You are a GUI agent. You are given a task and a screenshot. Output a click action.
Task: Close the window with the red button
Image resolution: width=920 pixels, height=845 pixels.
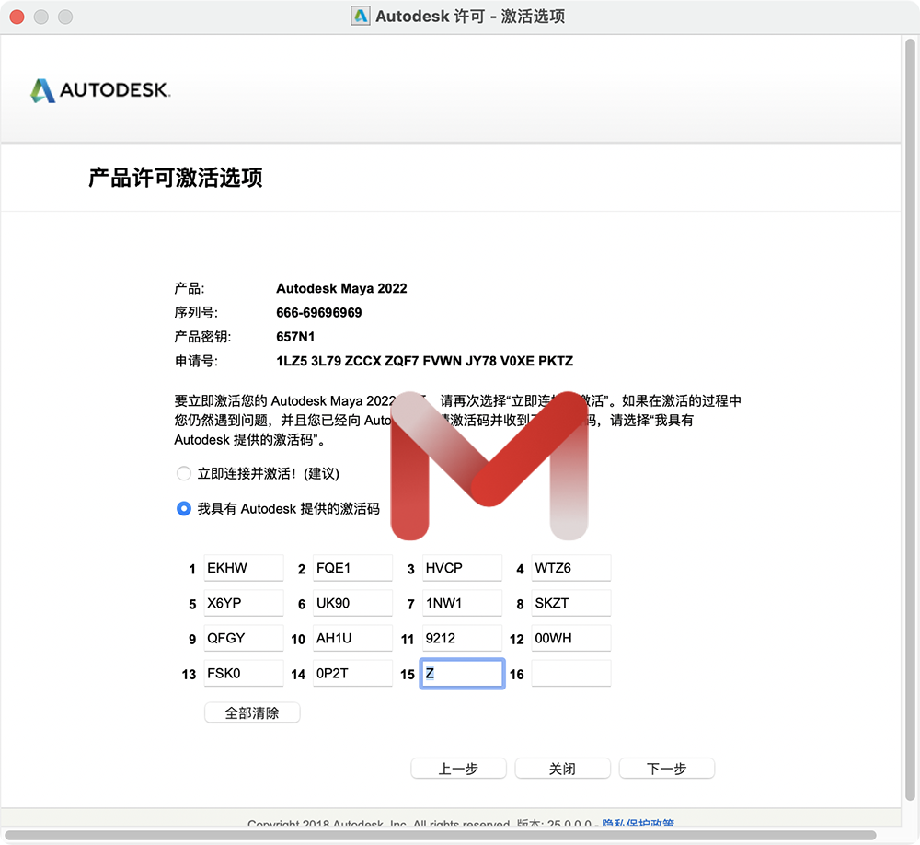point(17,17)
